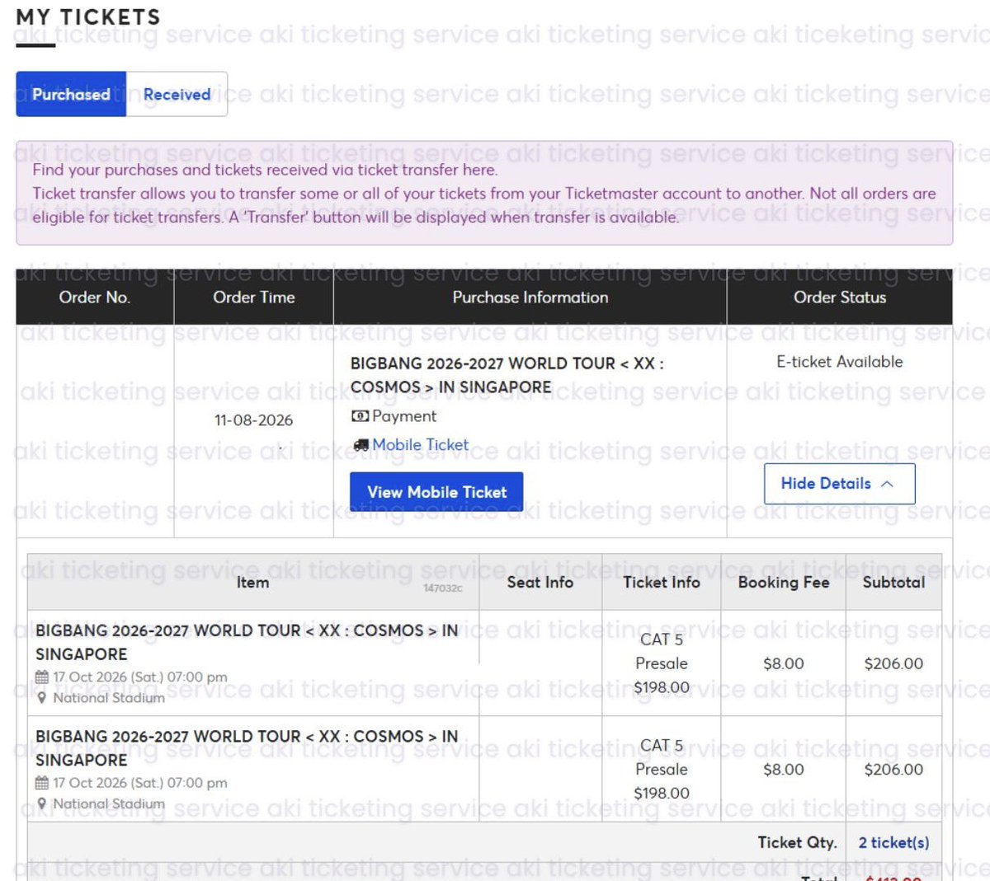Click the Order Time column header
The height and width of the screenshot is (881, 990).
(254, 298)
